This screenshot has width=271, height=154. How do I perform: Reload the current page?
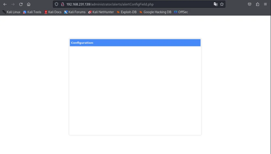point(21,4)
